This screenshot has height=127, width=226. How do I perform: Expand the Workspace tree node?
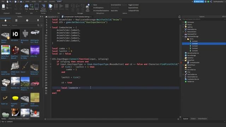(x=183, y=22)
